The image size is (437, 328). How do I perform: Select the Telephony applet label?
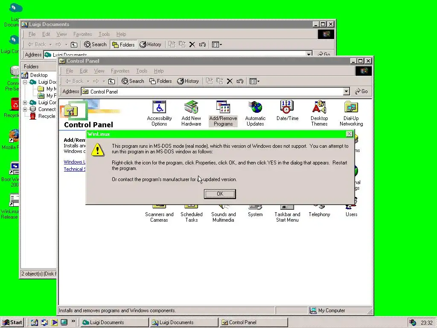click(x=319, y=214)
